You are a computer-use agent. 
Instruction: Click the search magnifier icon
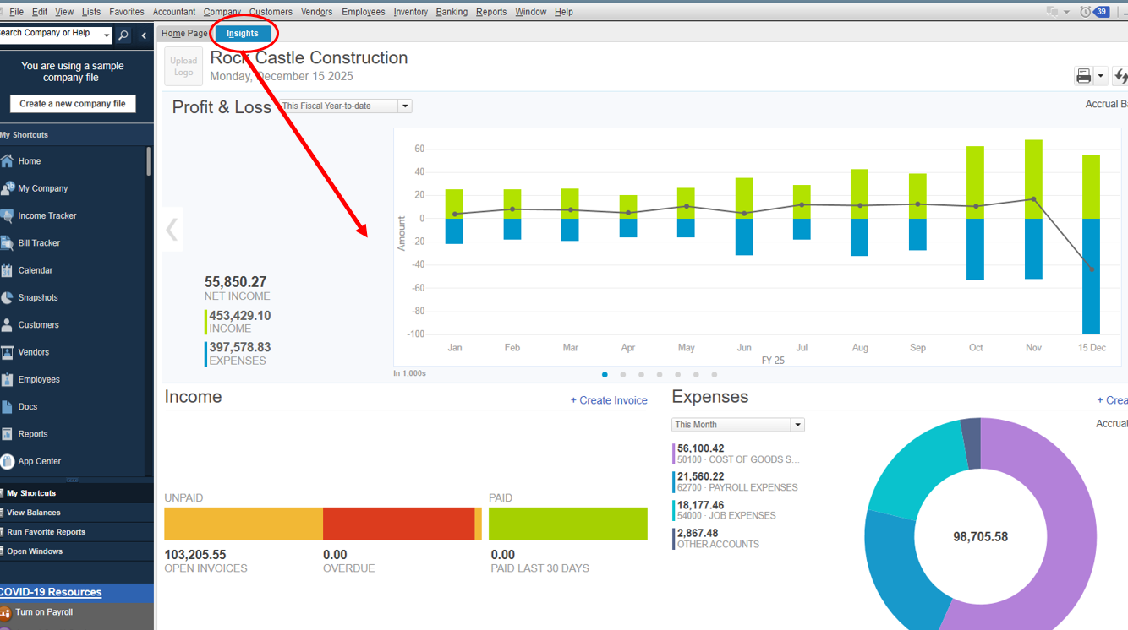123,35
